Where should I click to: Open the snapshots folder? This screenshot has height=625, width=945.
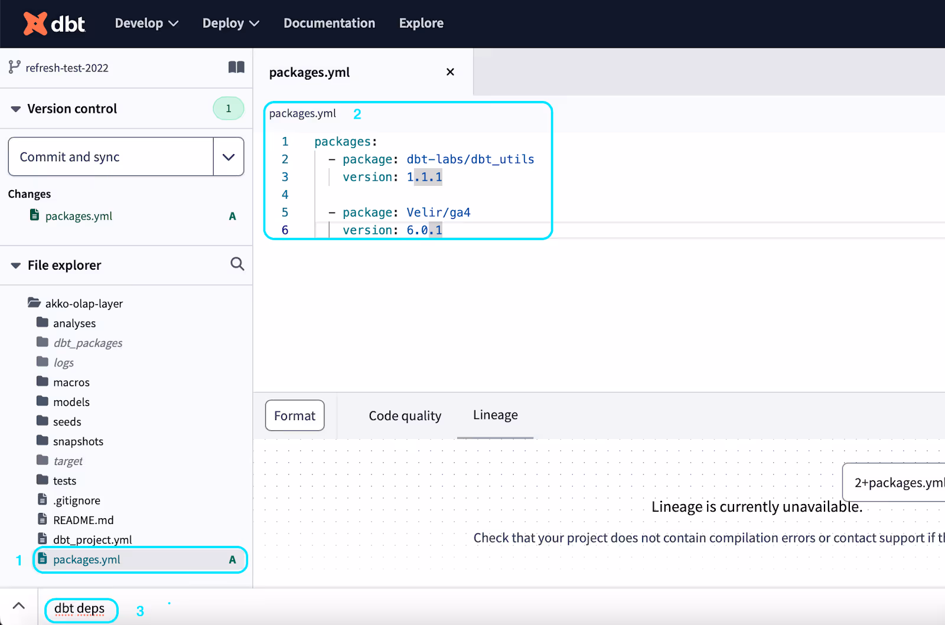[78, 441]
